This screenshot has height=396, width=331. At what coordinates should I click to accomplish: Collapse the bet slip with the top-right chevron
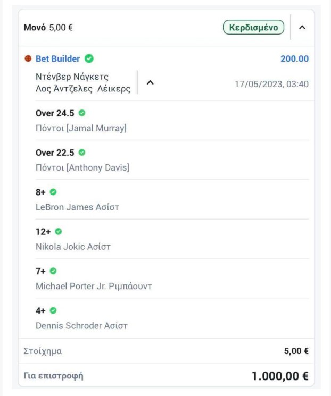302,27
